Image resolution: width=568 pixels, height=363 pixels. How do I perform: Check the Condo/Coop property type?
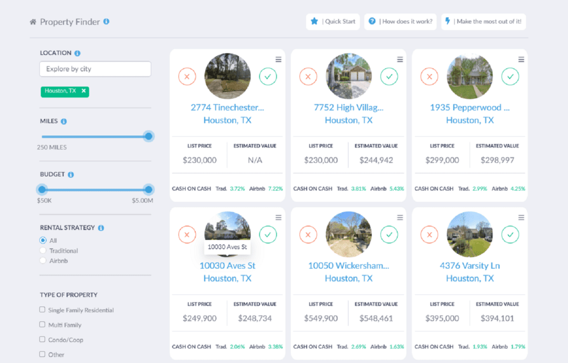point(42,340)
